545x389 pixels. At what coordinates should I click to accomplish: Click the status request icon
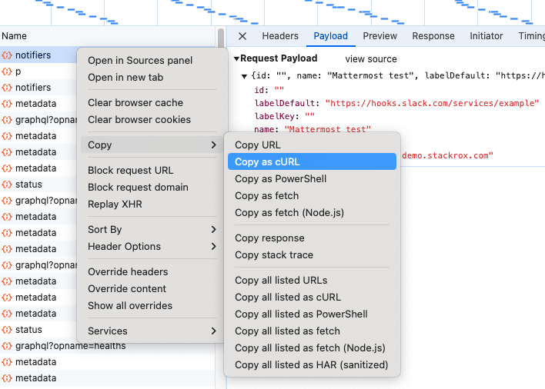tap(7, 185)
